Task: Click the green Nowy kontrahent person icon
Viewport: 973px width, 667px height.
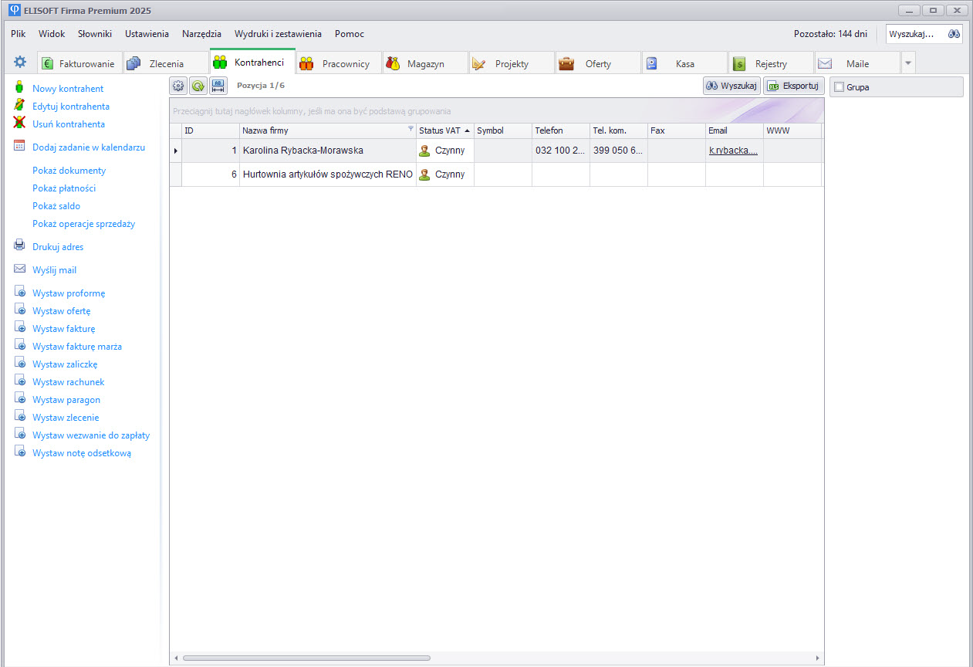Action: click(x=20, y=89)
